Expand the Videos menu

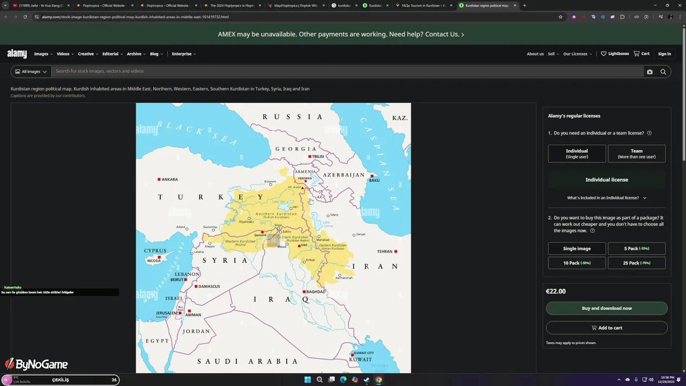[65, 54]
